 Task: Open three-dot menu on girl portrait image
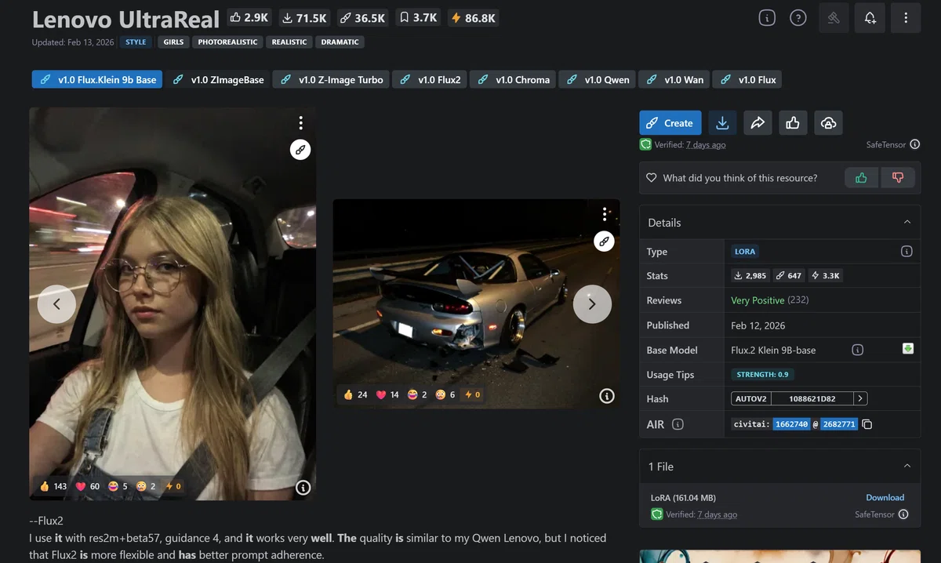(300, 123)
